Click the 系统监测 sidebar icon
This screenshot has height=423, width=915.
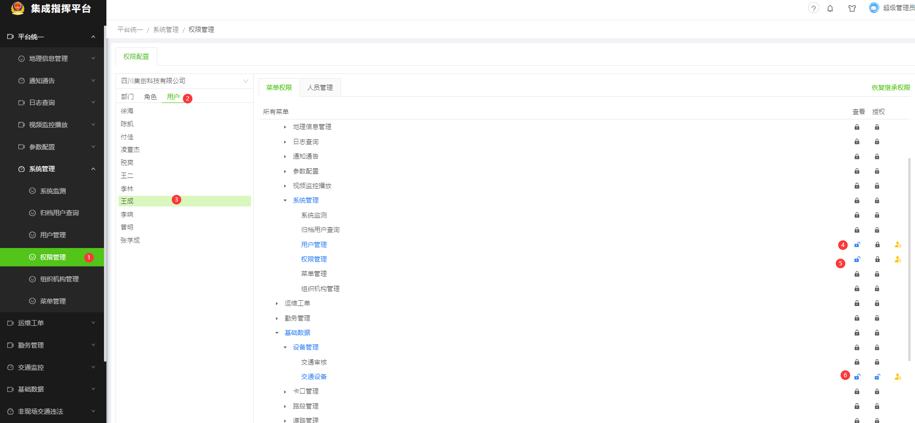[x=32, y=191]
